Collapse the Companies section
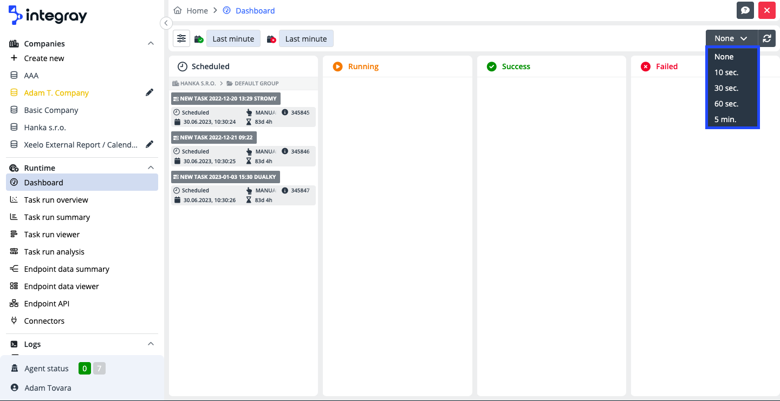Screen dimensions: 780x401 (x=151, y=43)
